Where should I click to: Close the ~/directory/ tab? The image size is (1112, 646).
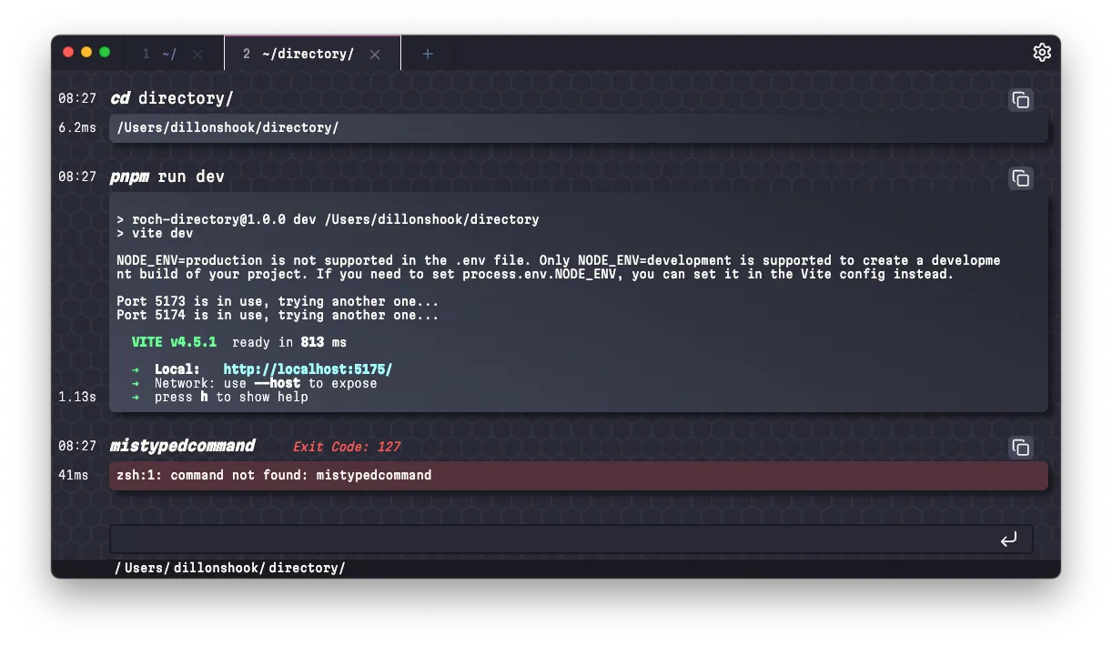(375, 54)
